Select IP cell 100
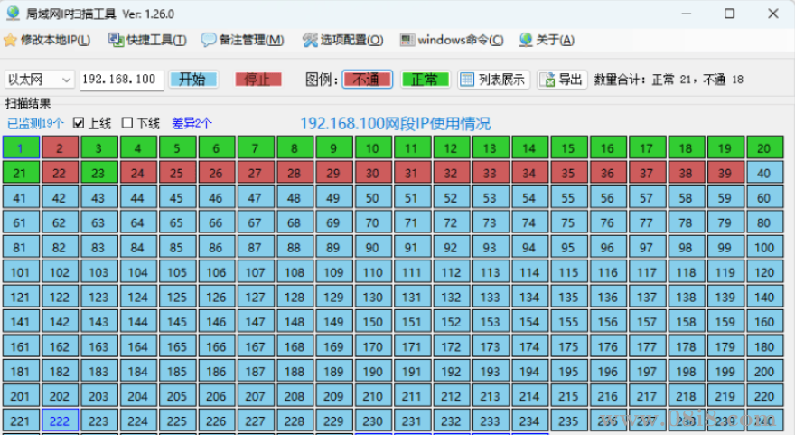Viewport: 795px width, 435px height. [764, 247]
